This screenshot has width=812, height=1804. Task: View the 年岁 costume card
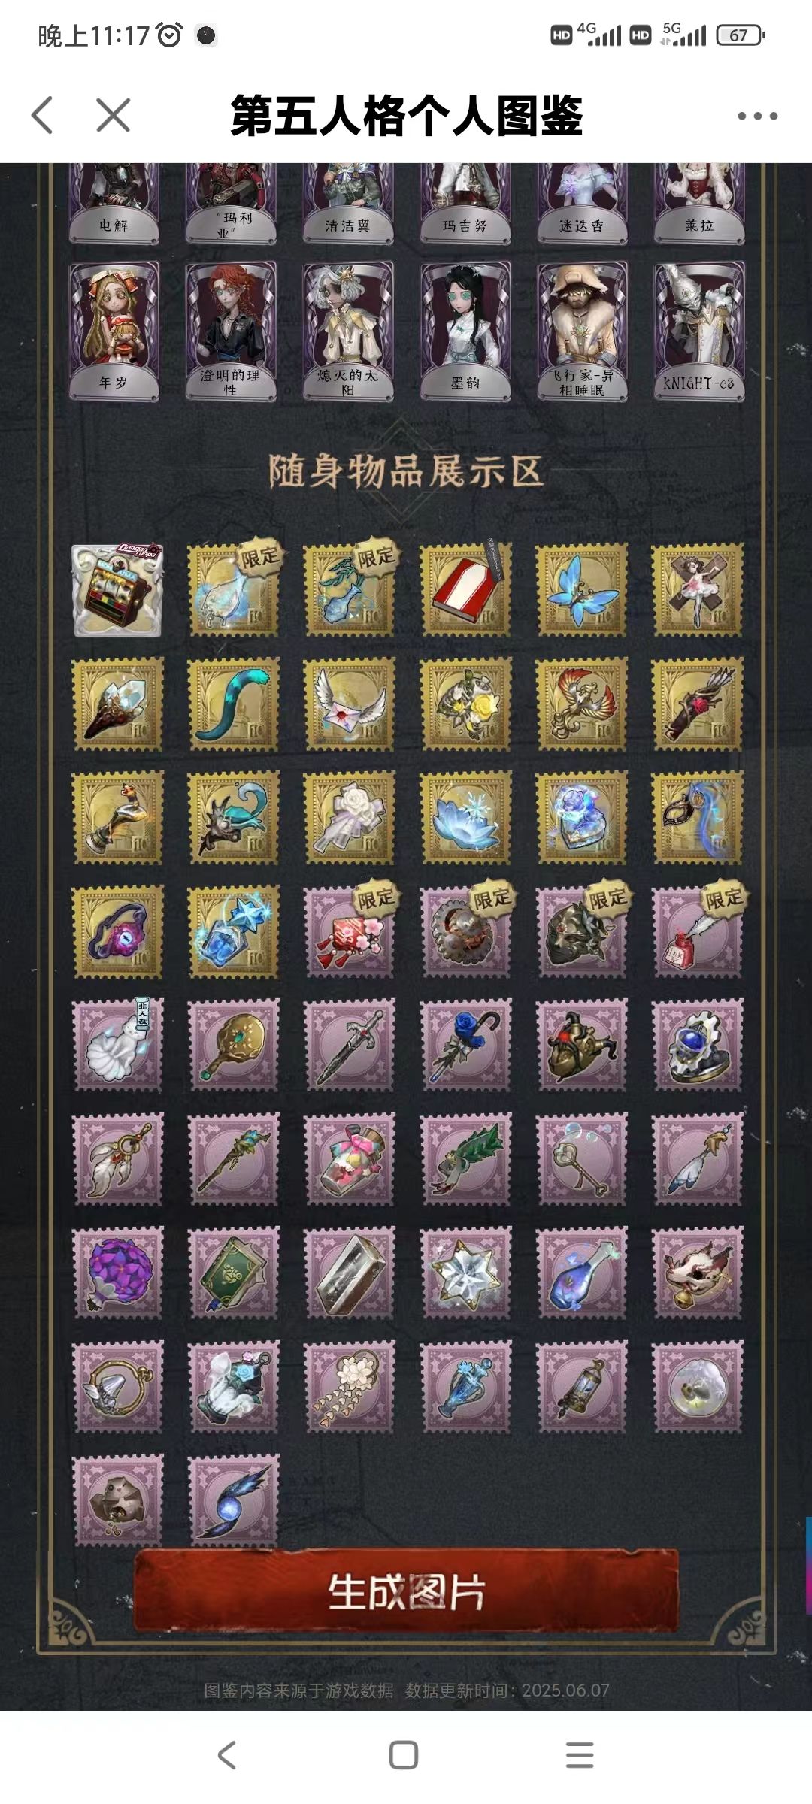click(x=114, y=331)
